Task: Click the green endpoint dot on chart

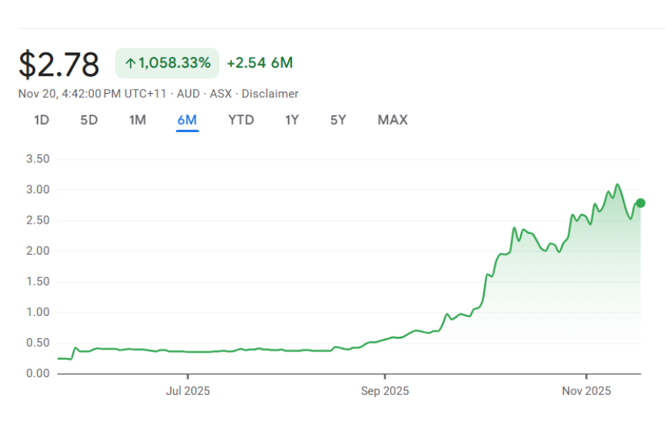Action: (641, 203)
